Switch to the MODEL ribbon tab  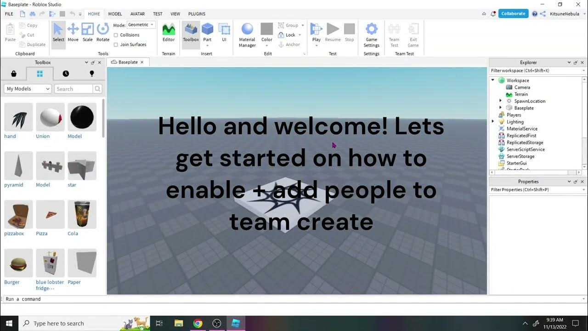tap(115, 14)
